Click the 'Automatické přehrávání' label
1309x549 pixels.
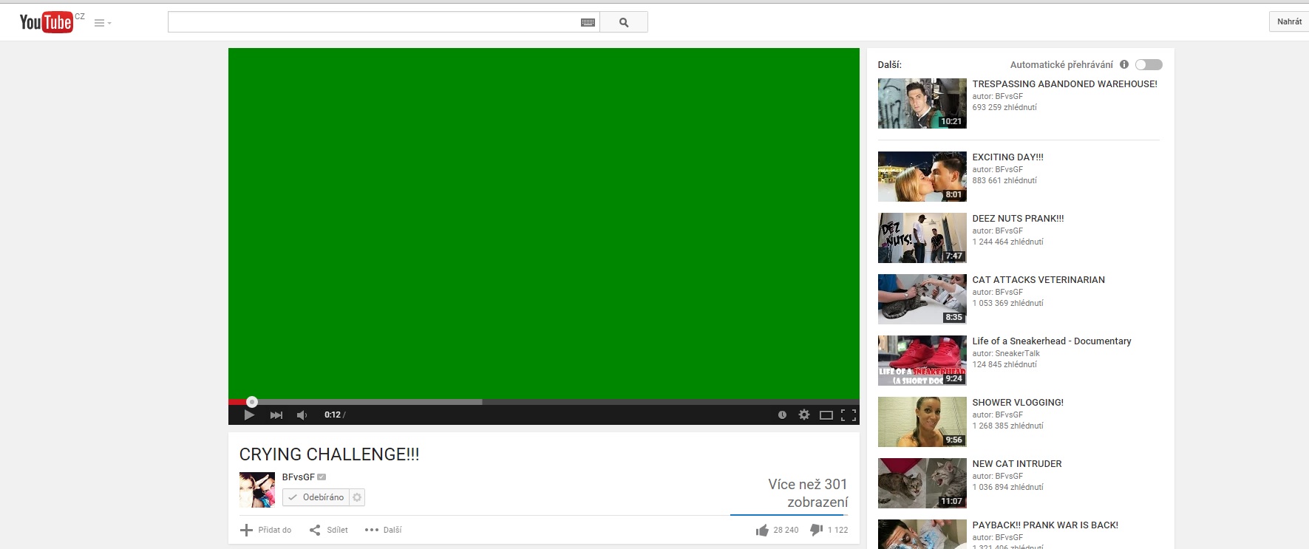click(x=1061, y=65)
